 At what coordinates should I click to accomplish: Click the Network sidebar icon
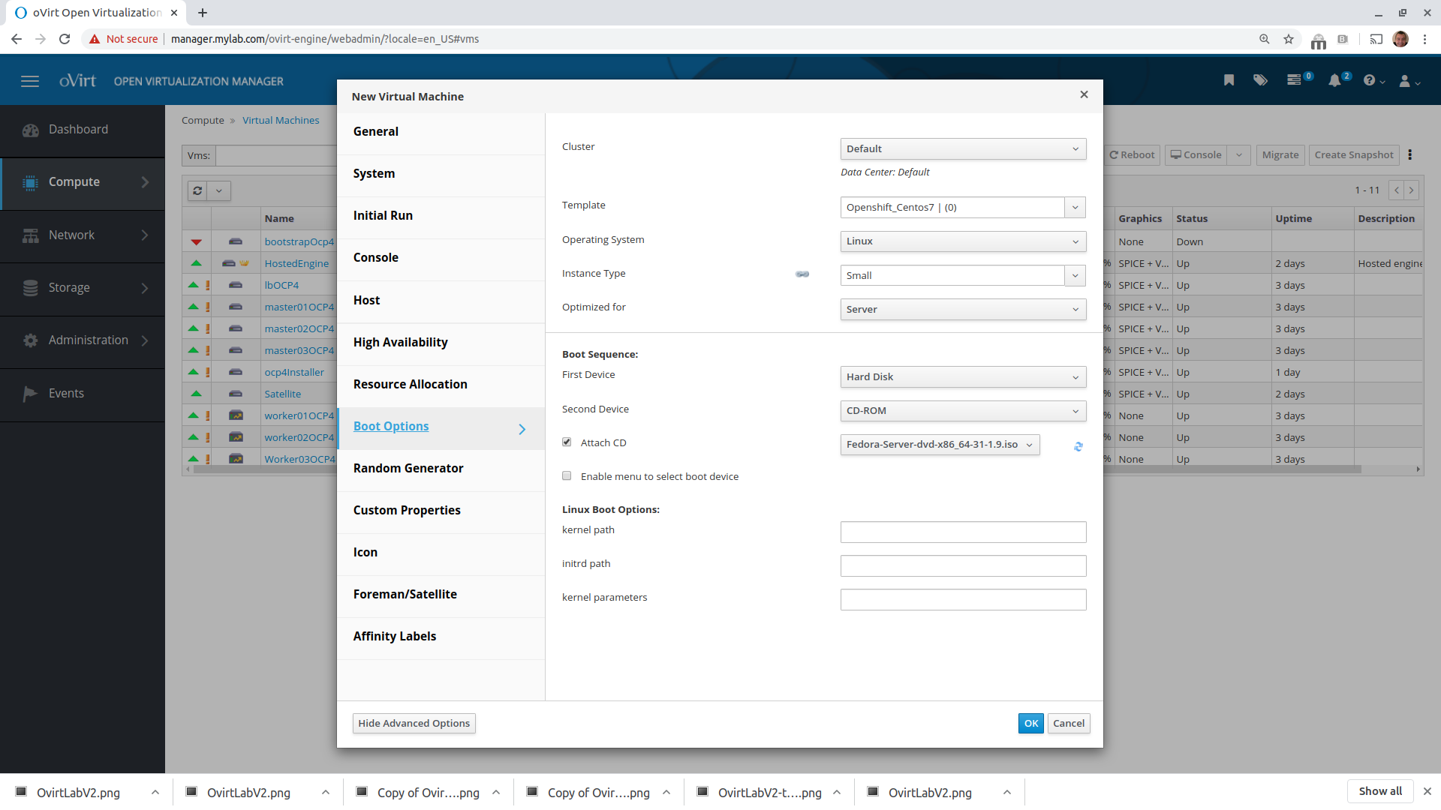(x=31, y=235)
